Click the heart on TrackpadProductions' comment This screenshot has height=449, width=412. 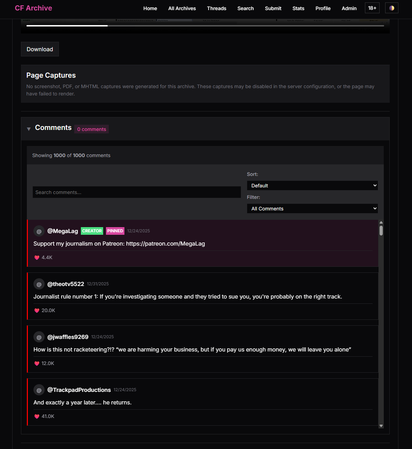coord(37,417)
